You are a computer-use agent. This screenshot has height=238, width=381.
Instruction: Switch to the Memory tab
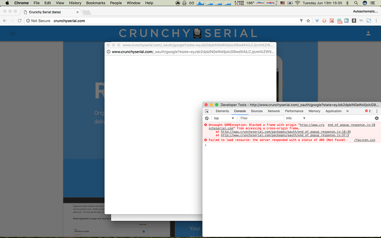[x=314, y=111]
